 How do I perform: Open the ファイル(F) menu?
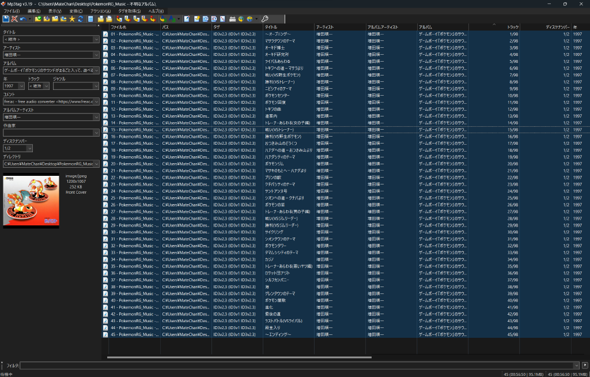pos(12,11)
